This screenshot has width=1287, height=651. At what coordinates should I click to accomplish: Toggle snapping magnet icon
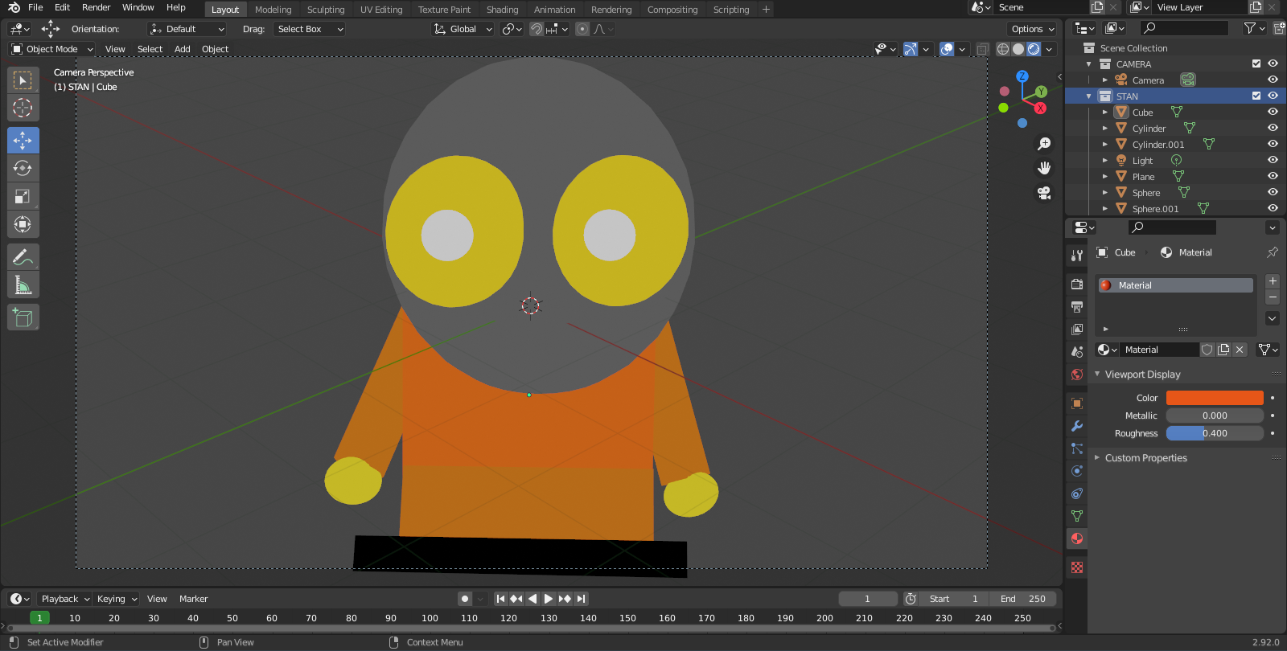pyautogui.click(x=536, y=29)
